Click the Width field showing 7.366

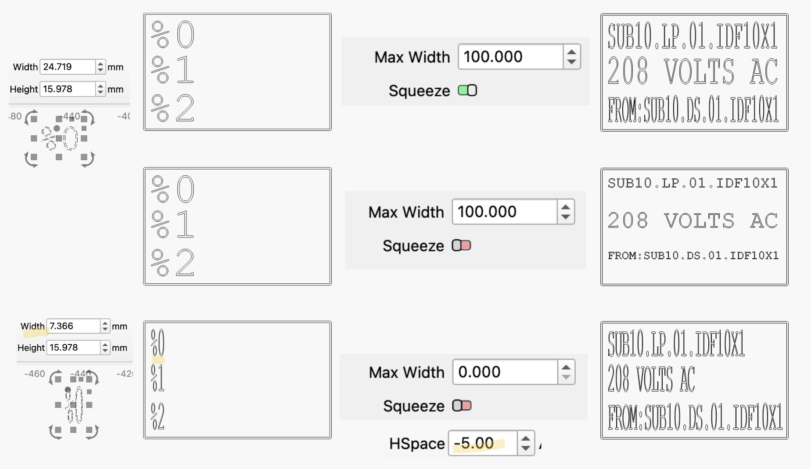tap(73, 326)
